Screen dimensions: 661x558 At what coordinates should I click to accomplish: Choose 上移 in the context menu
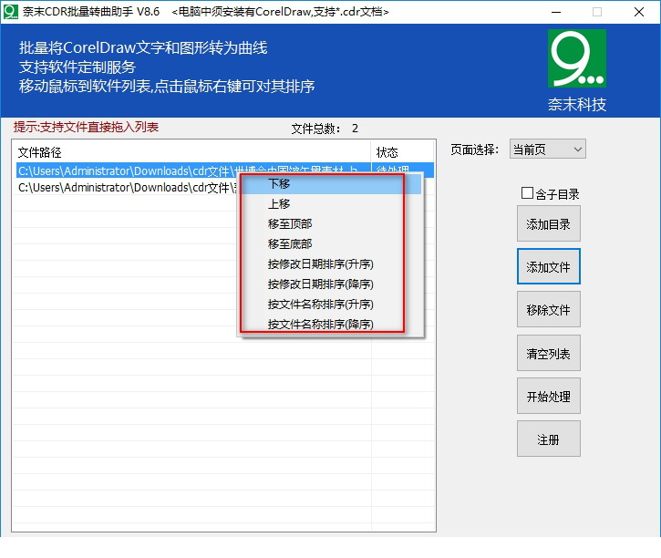pos(331,204)
